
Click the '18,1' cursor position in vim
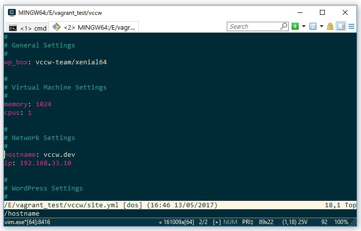click(332, 205)
